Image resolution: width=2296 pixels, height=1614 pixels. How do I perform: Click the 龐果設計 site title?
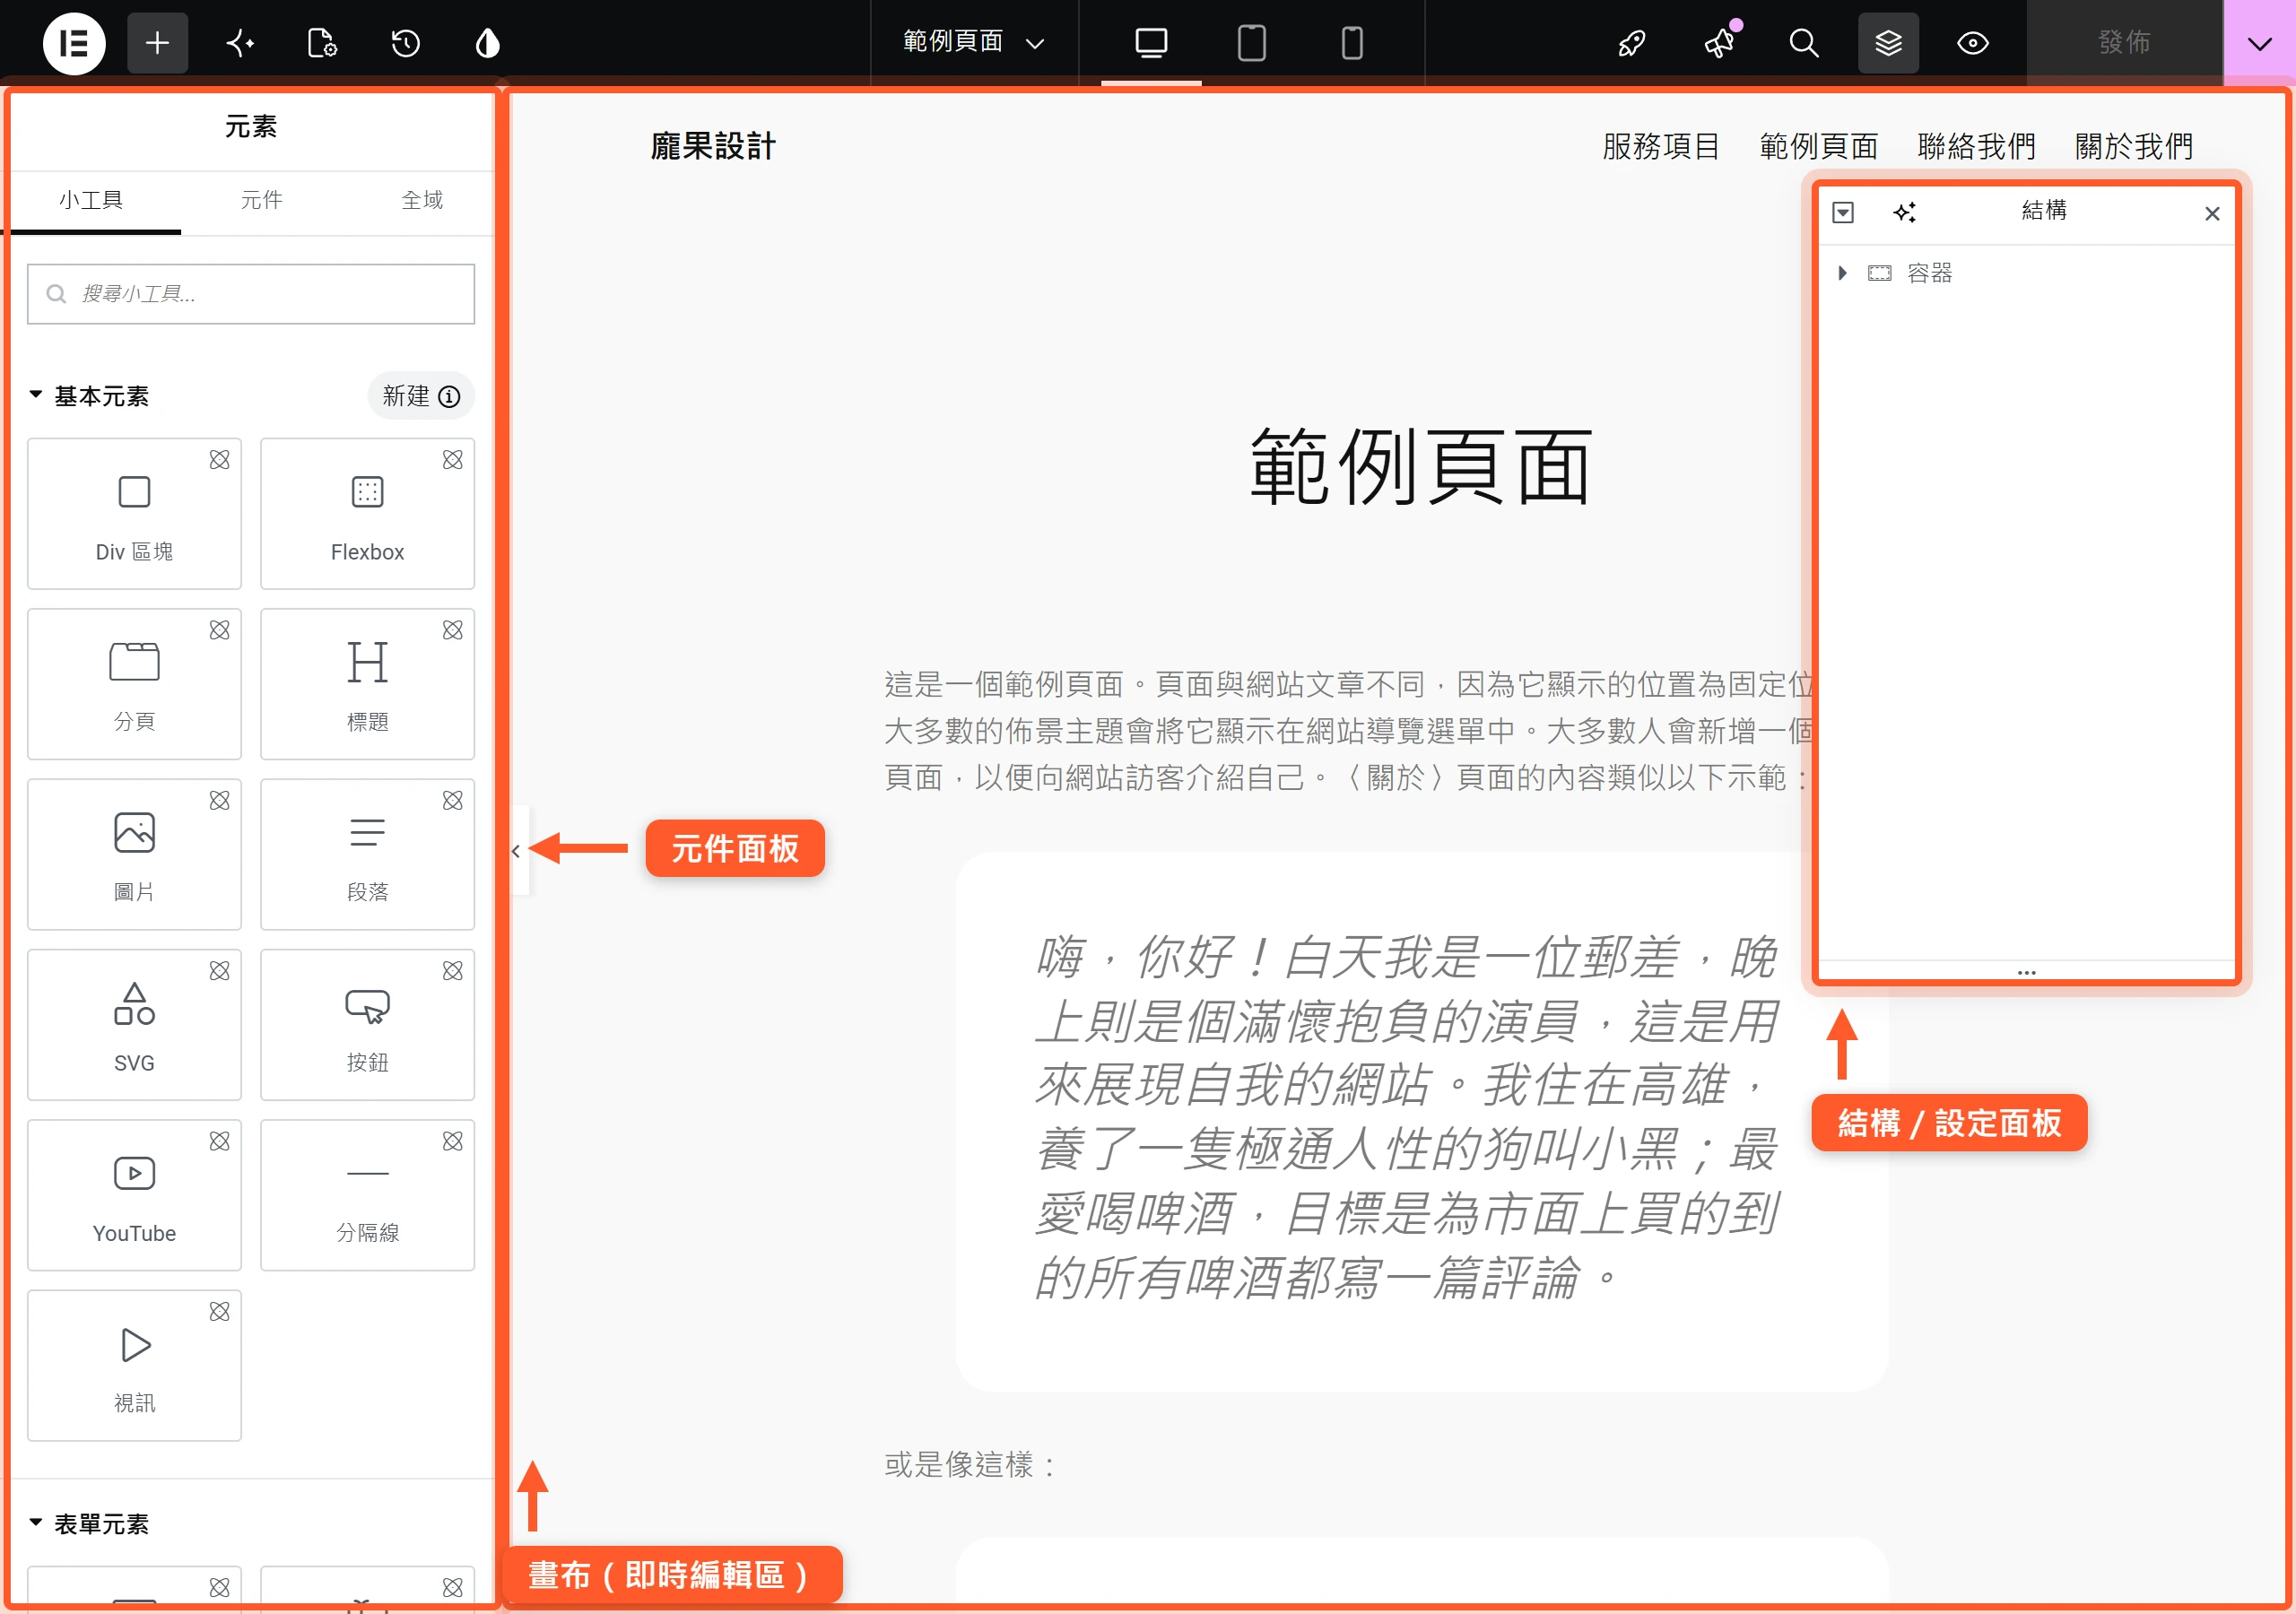[713, 147]
